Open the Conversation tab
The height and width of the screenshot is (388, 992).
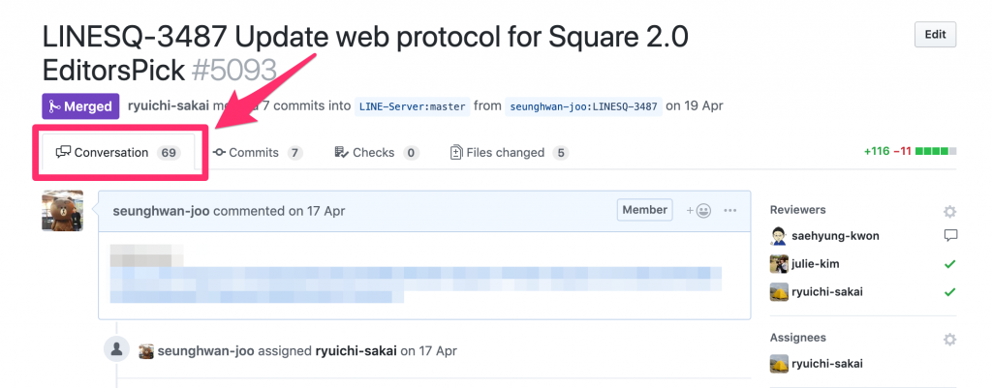pos(118,152)
